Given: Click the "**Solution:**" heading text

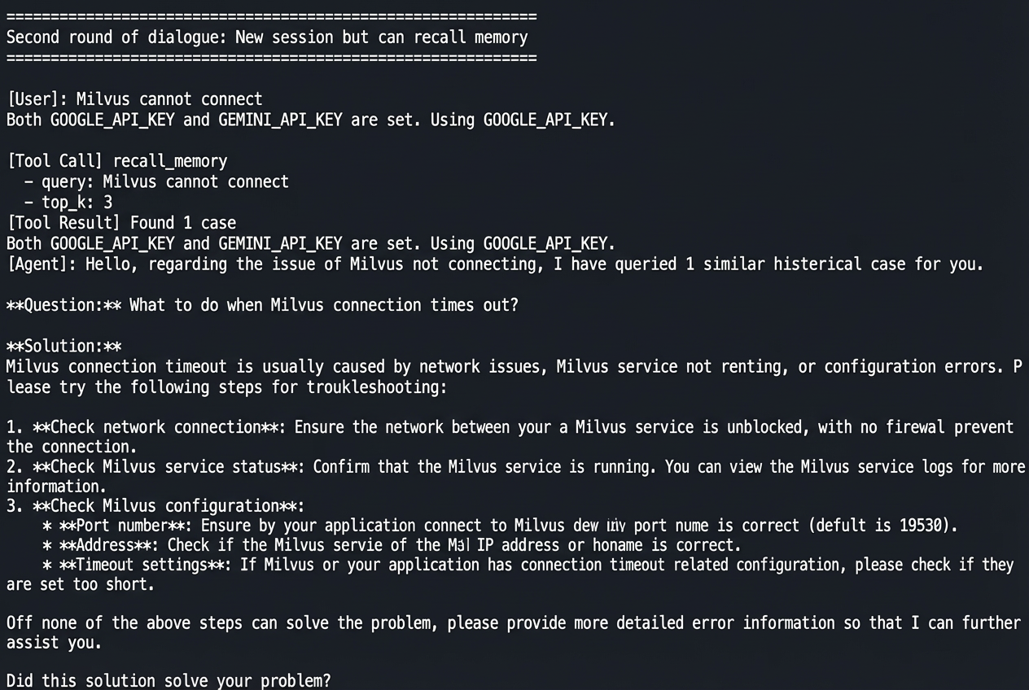Looking at the screenshot, I should tap(63, 346).
